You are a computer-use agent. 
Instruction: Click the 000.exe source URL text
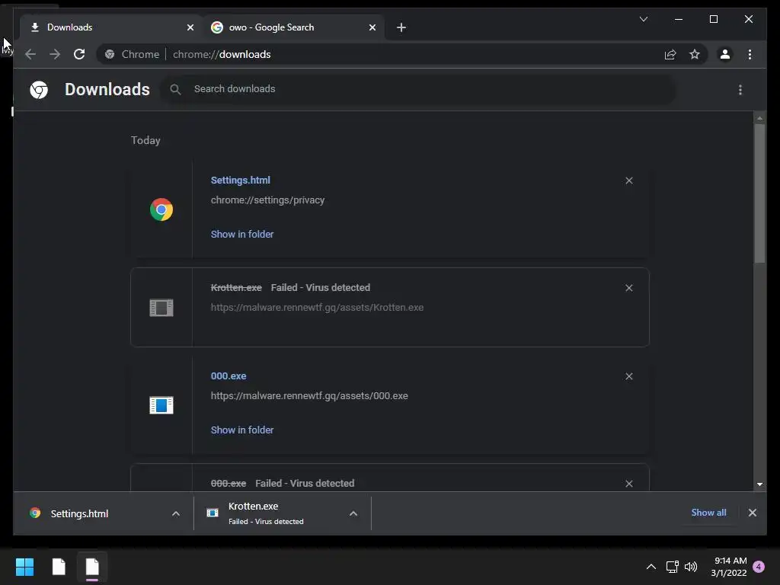coord(309,396)
